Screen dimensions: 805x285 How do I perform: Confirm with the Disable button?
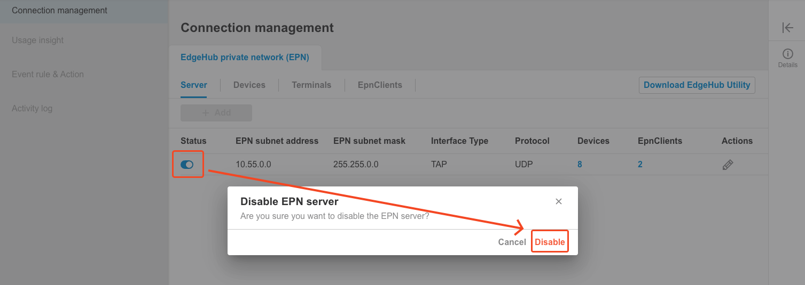(x=550, y=242)
